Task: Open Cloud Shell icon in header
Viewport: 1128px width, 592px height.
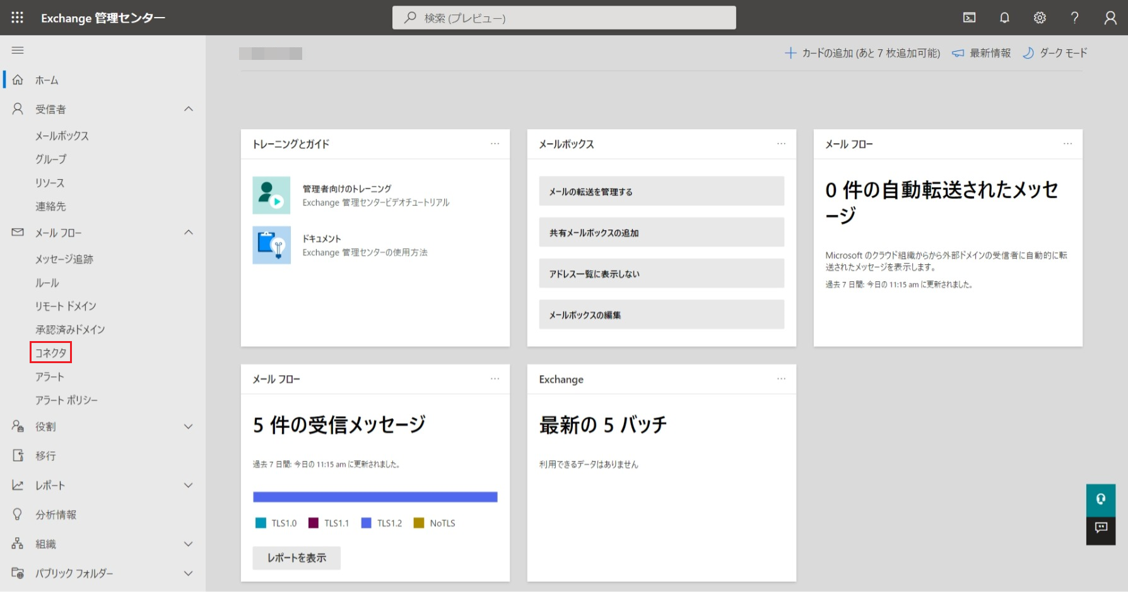Action: point(969,18)
